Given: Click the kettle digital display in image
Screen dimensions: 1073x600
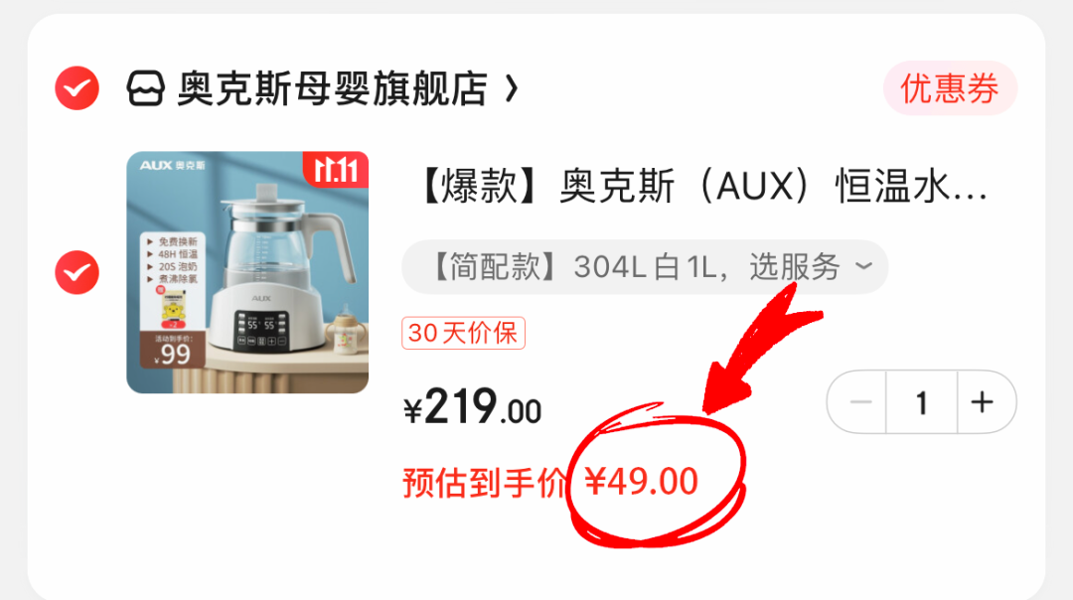Looking at the screenshot, I should [x=260, y=330].
